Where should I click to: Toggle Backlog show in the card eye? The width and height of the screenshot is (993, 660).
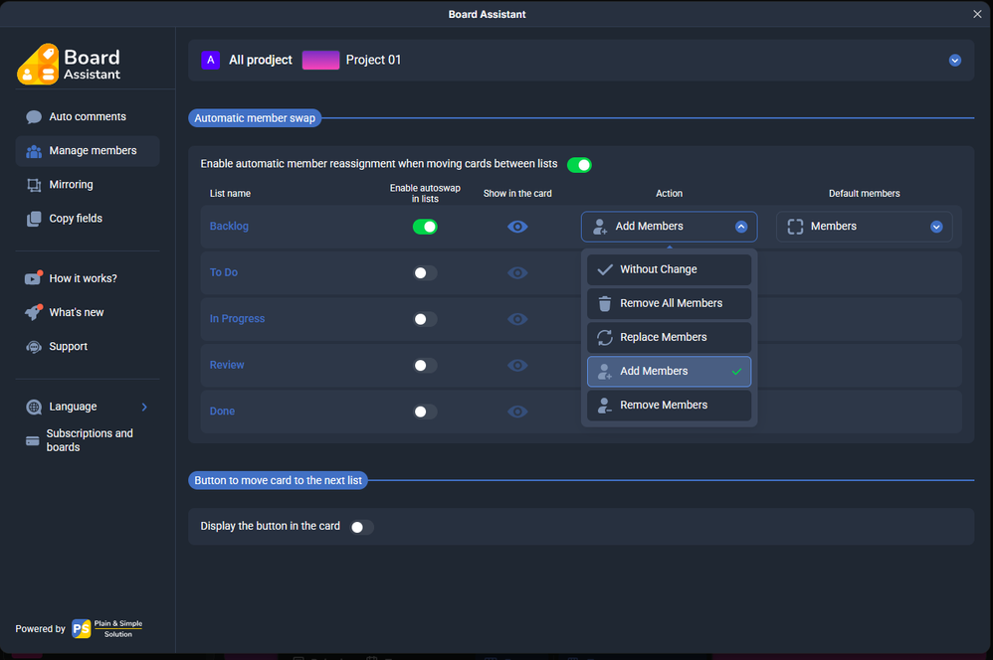coord(517,227)
